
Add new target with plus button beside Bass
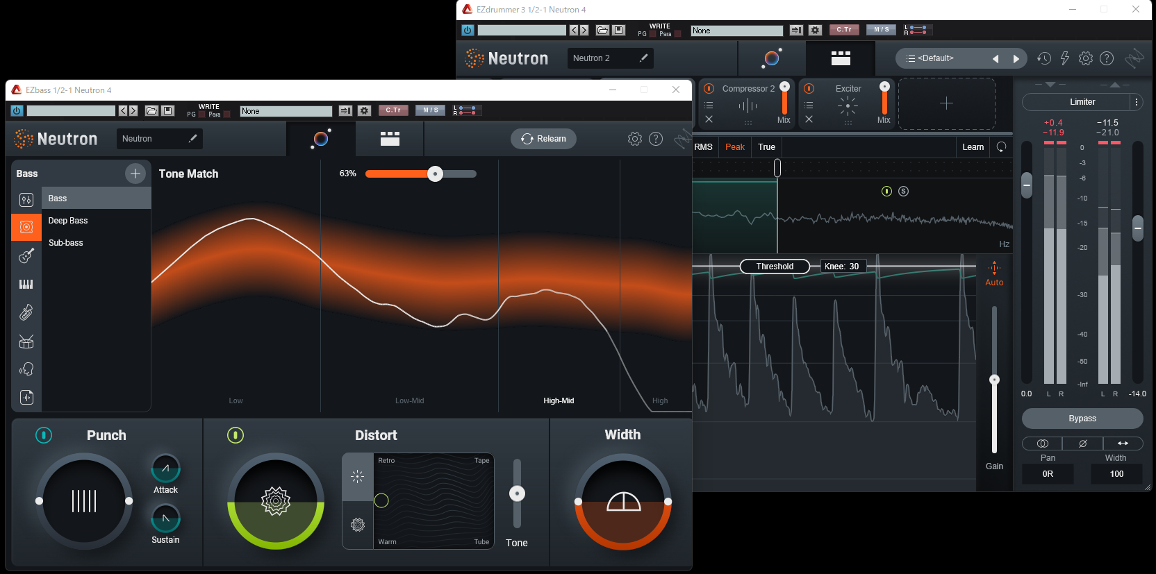[135, 174]
